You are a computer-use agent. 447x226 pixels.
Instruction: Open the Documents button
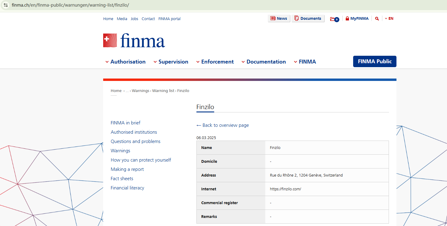pyautogui.click(x=308, y=19)
